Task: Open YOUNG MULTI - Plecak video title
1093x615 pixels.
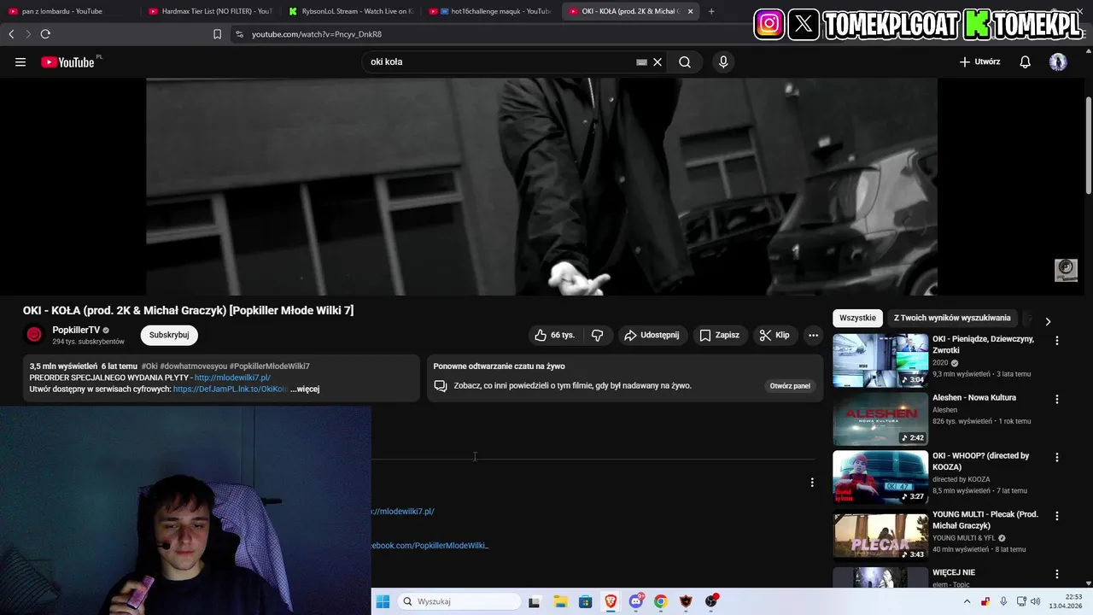Action: 985,520
